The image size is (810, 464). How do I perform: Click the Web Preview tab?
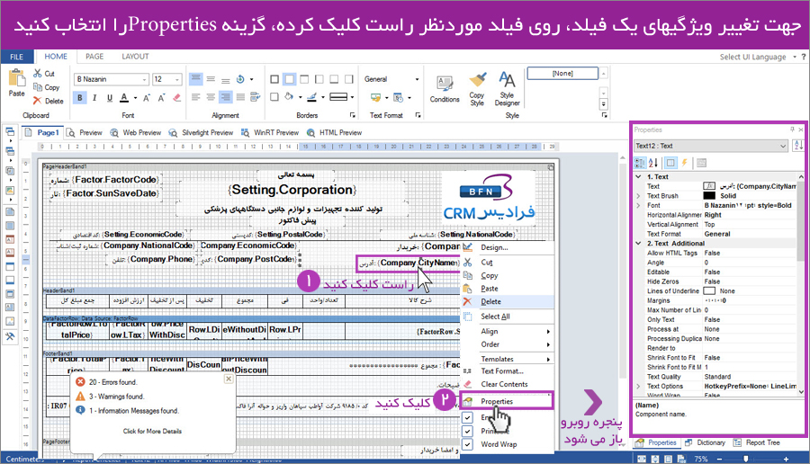click(x=136, y=133)
